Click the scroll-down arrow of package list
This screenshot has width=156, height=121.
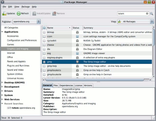pos(153,76)
